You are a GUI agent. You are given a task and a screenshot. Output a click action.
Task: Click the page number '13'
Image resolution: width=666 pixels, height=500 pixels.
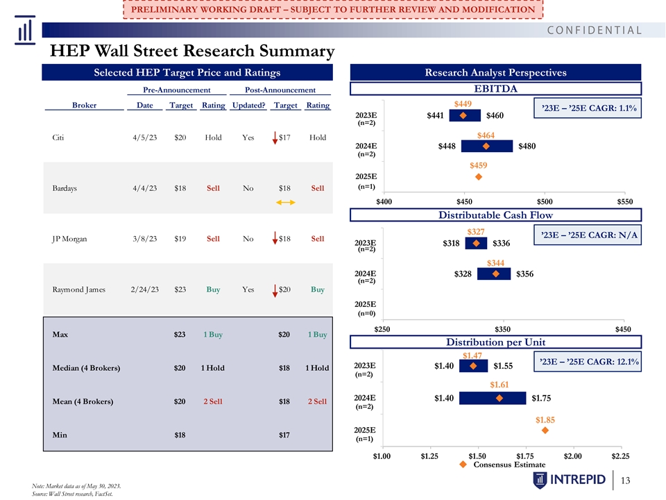[626, 481]
